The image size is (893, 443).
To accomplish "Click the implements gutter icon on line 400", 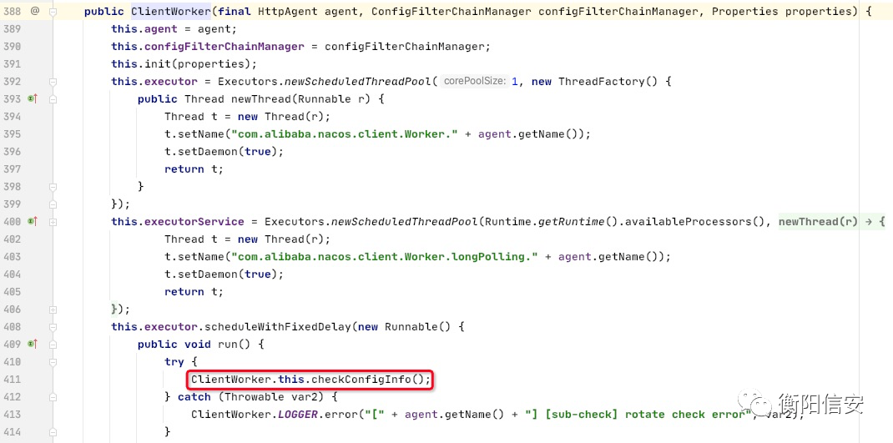I will click(x=33, y=222).
